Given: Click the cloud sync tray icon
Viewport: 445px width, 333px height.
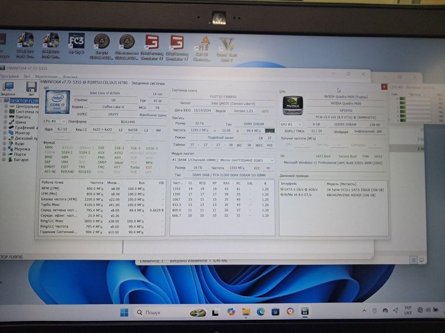Looking at the screenshot, I should 385,310.
